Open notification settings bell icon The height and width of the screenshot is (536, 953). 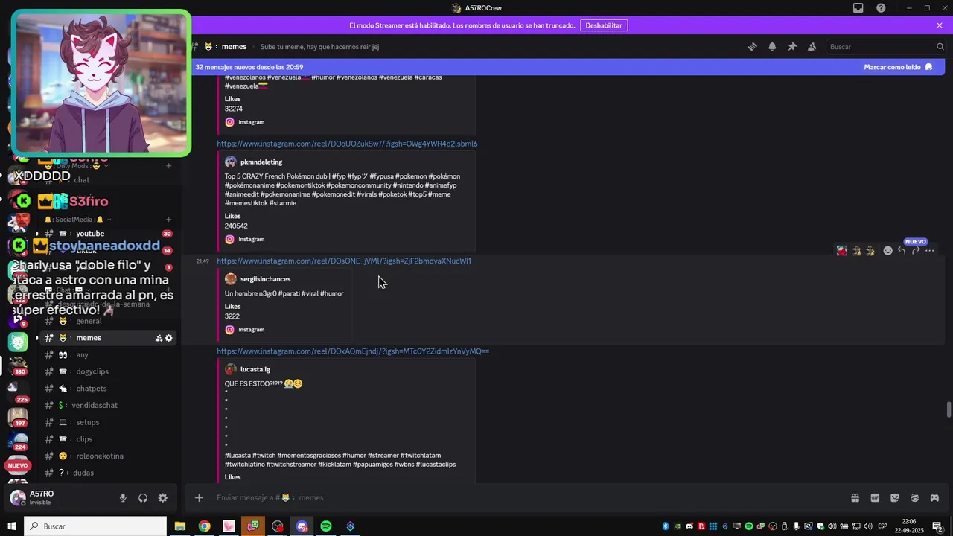(772, 46)
